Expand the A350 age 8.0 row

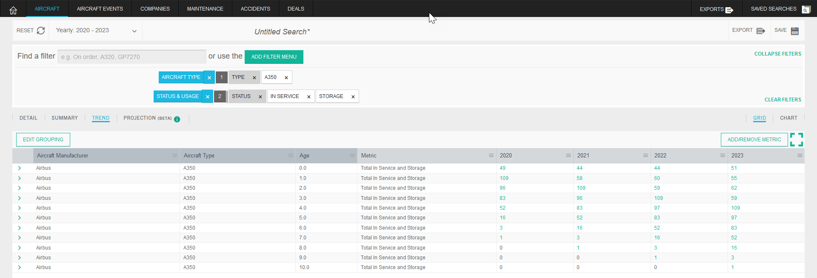tap(20, 248)
